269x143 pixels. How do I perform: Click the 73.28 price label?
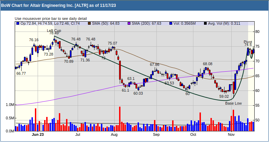[49, 54]
